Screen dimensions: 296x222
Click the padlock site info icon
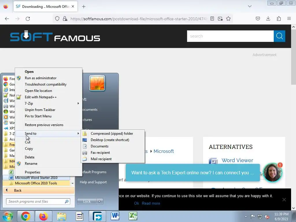[x=65, y=18]
